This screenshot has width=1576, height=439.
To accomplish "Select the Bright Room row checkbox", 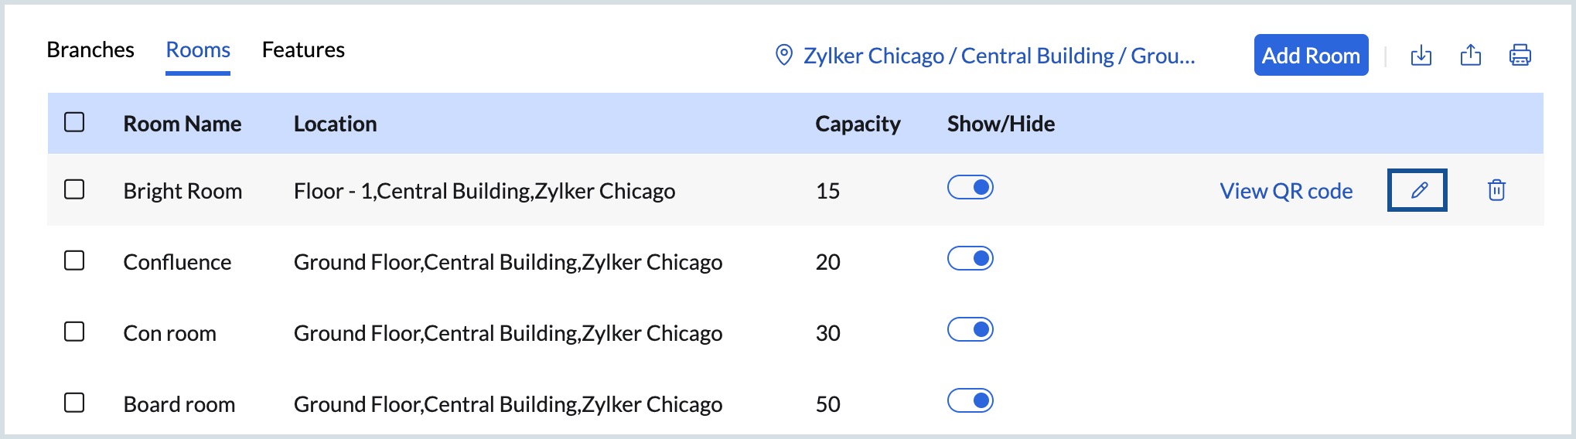I will (x=74, y=189).
